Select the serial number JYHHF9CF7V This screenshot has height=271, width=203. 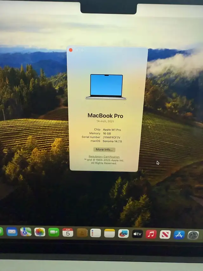pyautogui.click(x=112, y=137)
